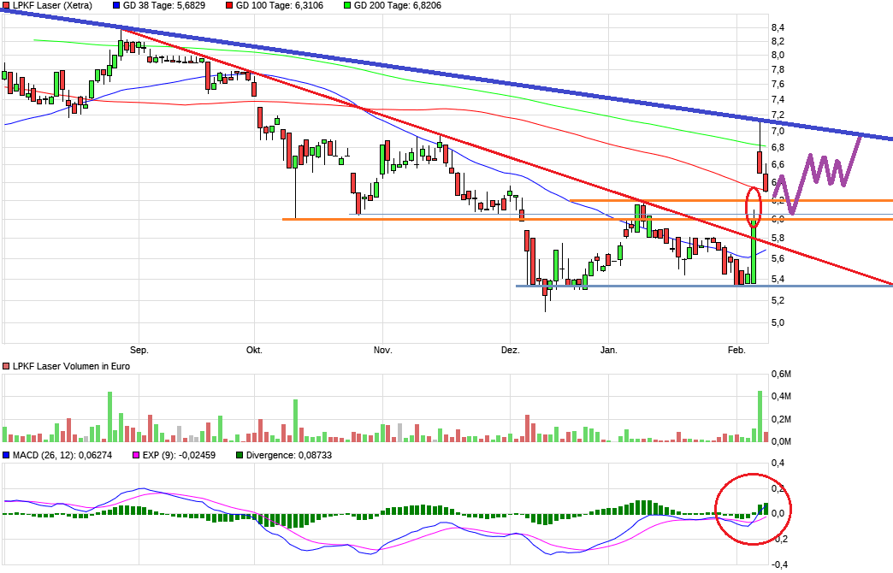Click the tall green late-August volume bar

[110, 417]
